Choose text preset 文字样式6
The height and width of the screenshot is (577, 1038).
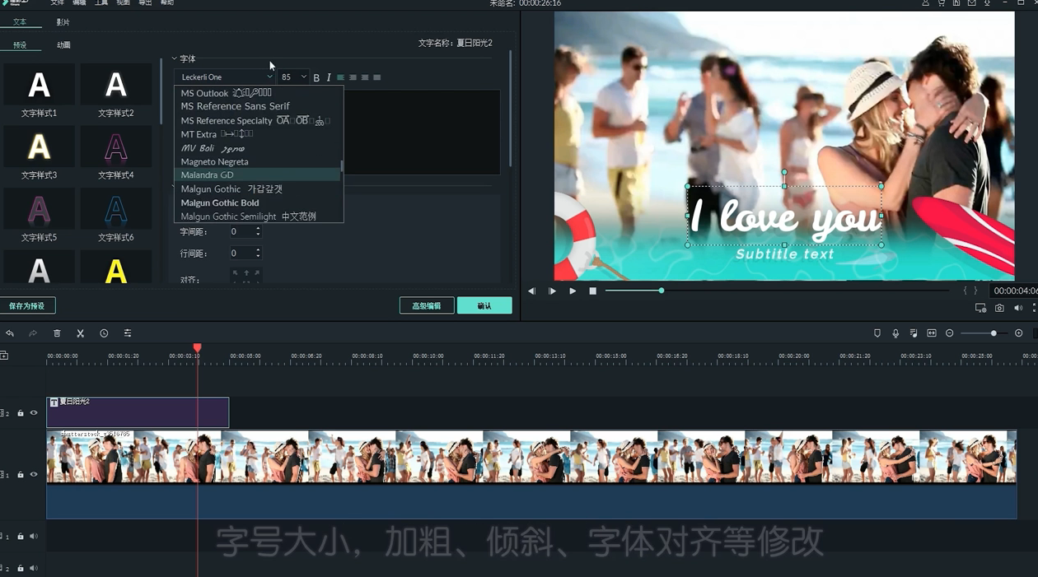point(115,216)
